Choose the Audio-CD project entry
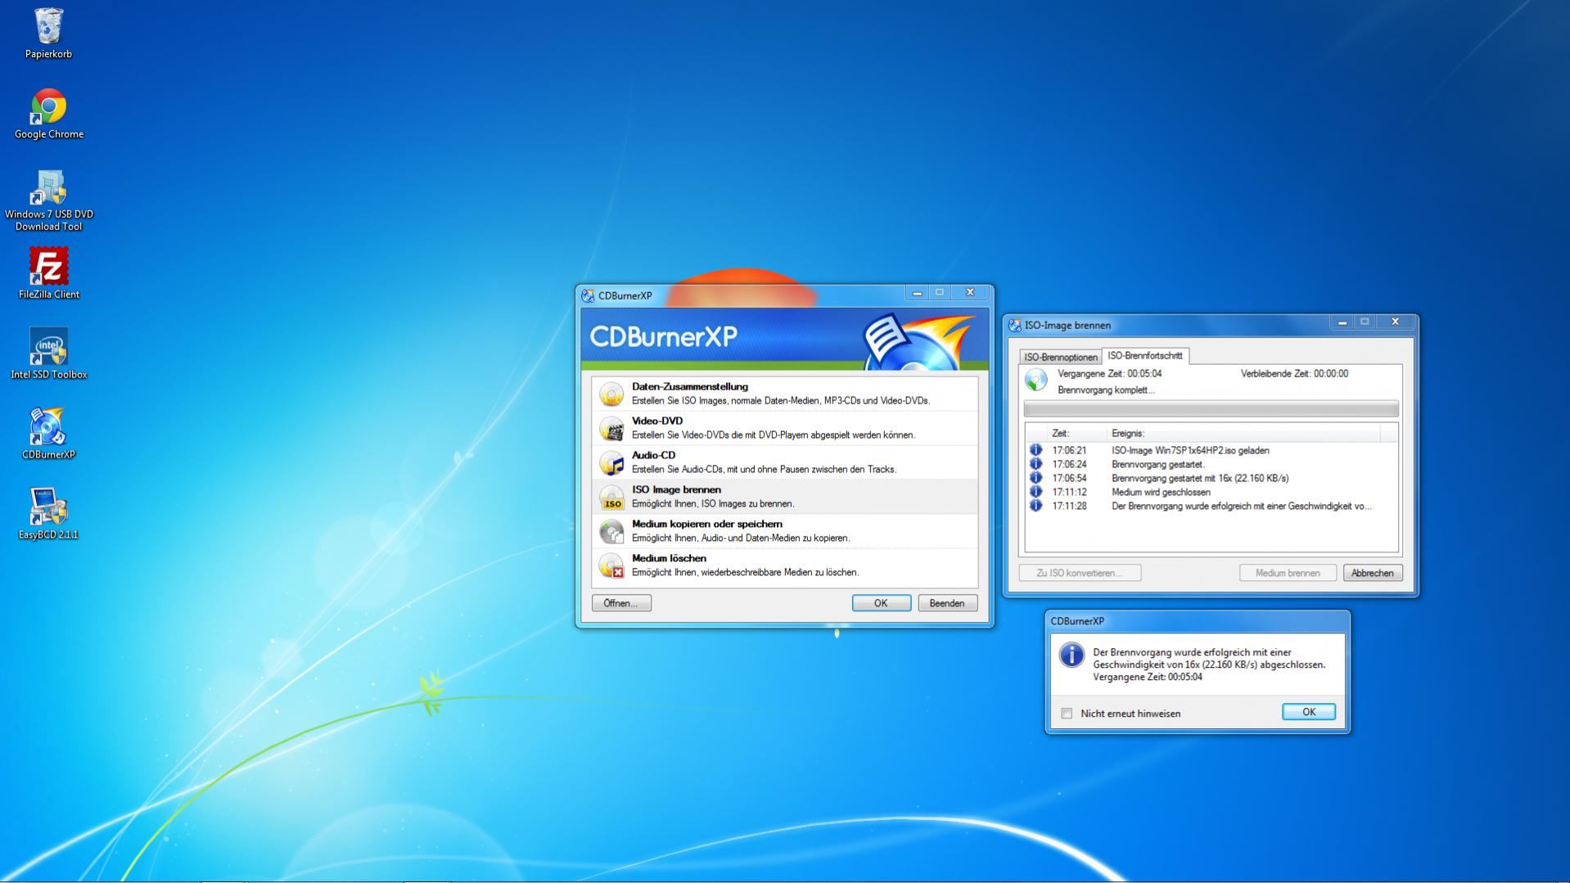 784,462
